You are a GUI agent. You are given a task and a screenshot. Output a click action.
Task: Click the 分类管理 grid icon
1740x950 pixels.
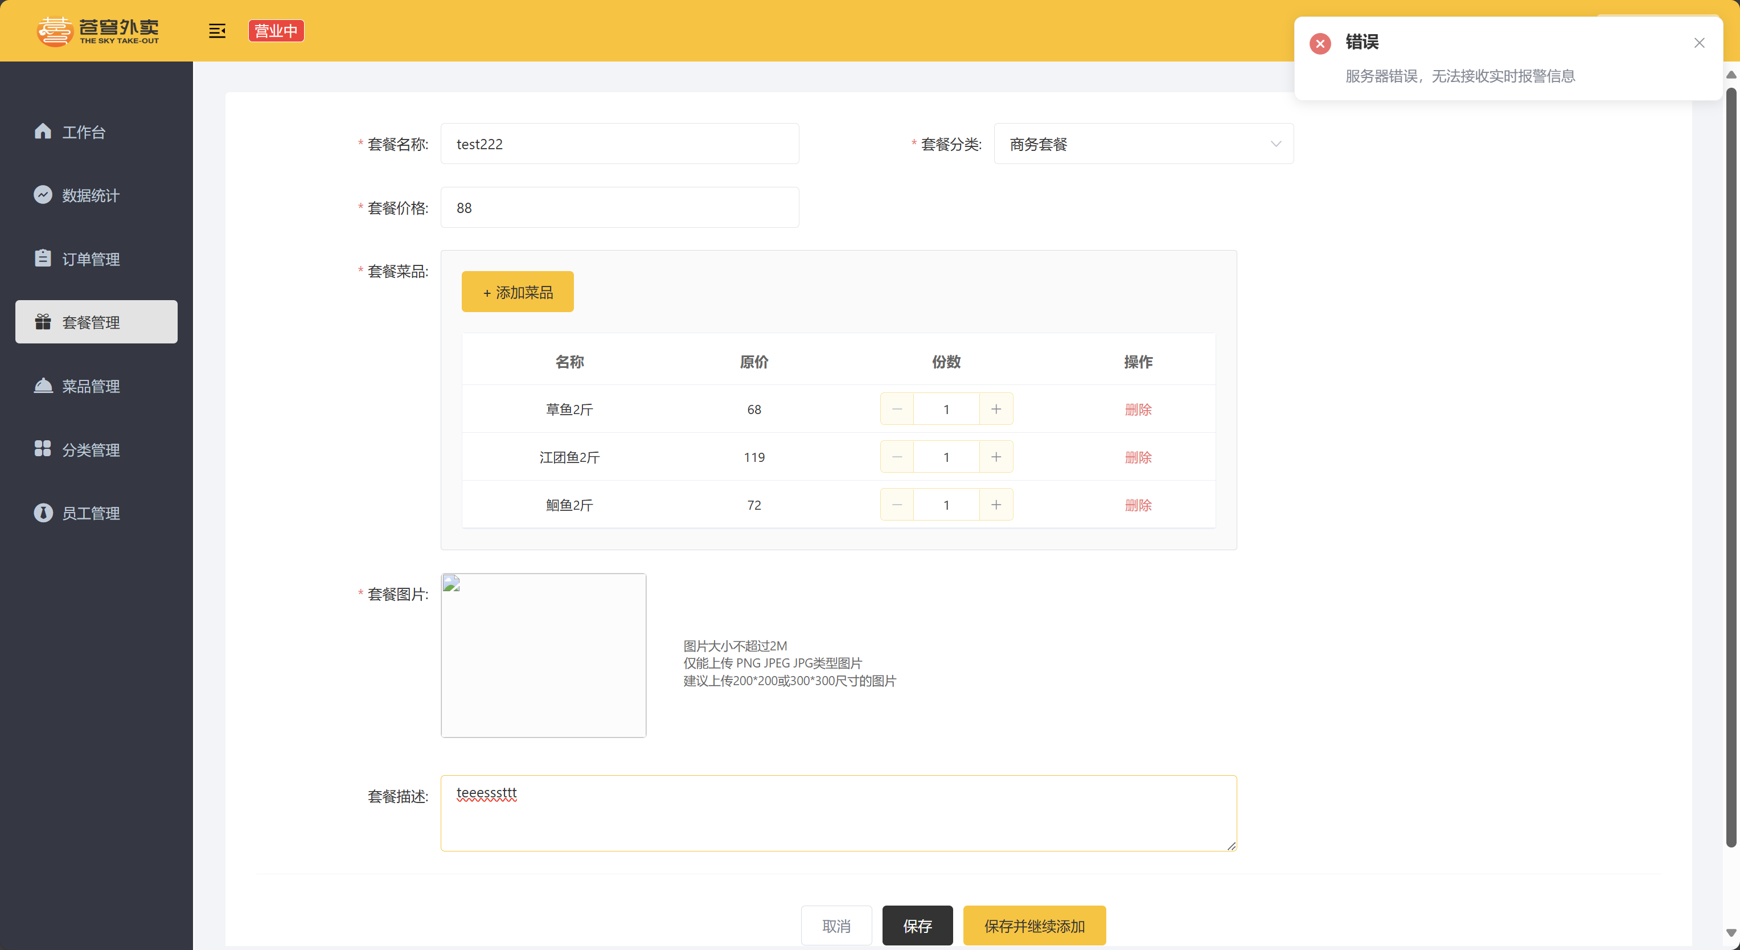43,449
